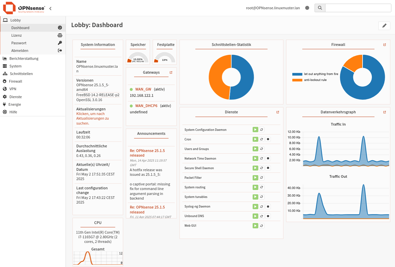The image size is (395, 267).
Task: Click the gateway address 192.168.122.1
Action: point(142,95)
